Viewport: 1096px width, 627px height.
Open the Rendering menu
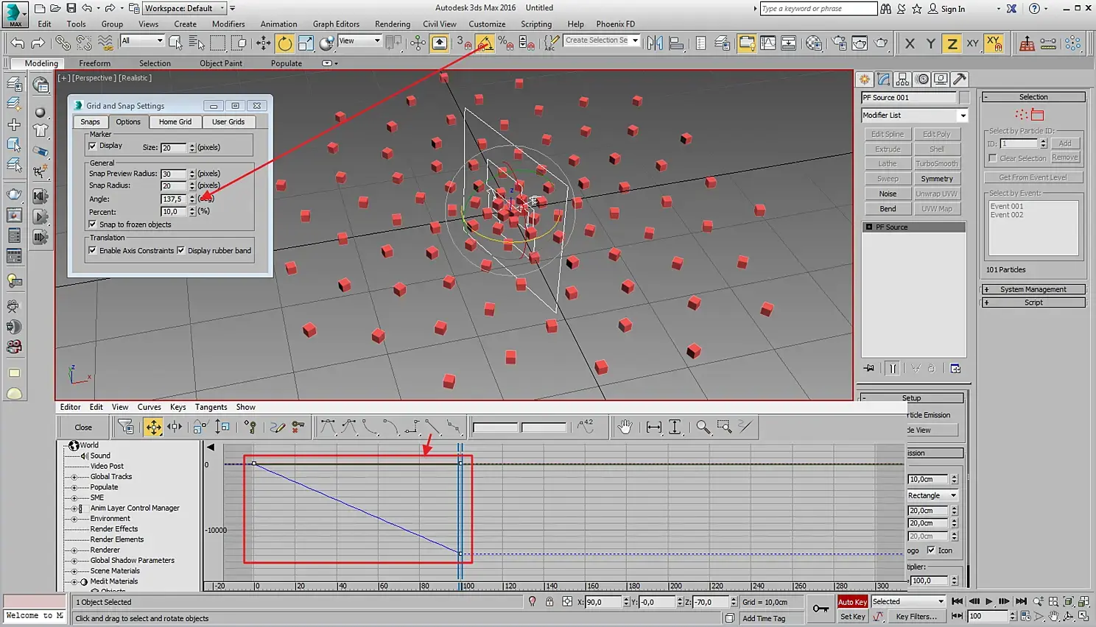(x=392, y=24)
